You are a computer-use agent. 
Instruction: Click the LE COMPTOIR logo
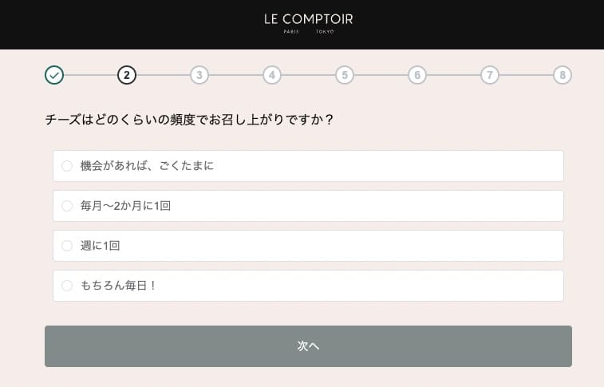click(x=309, y=19)
